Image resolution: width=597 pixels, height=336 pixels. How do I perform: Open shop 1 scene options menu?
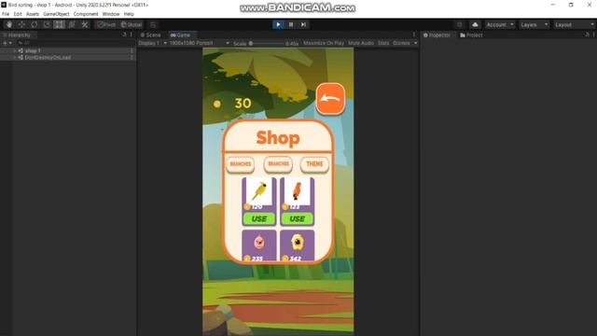coord(132,50)
